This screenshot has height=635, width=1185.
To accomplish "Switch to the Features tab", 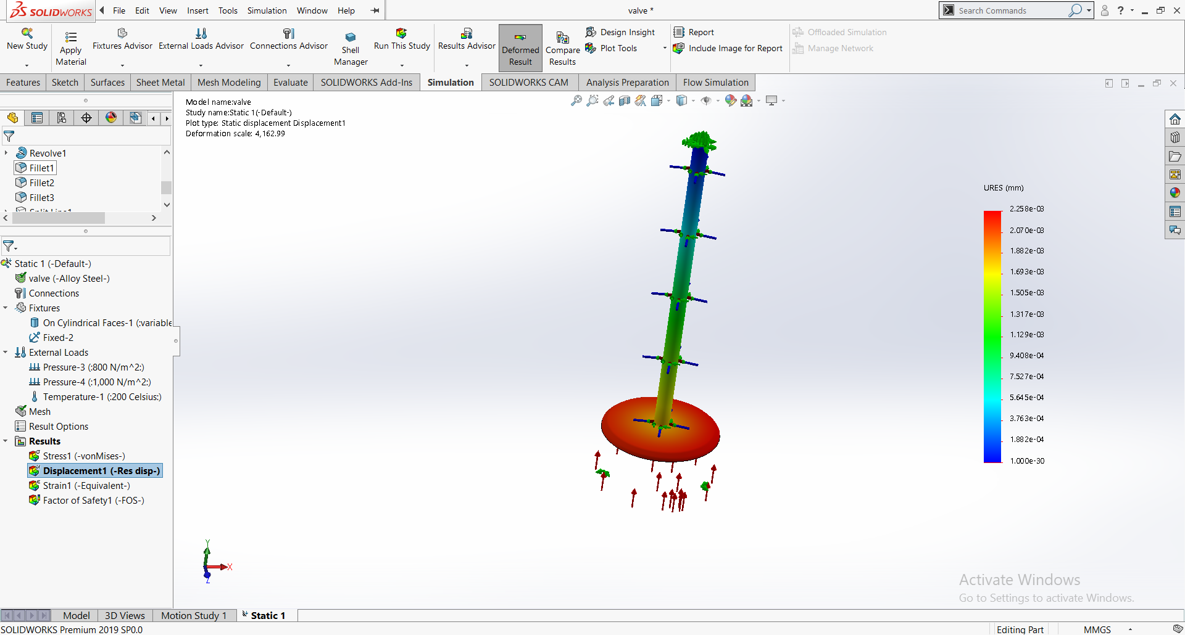I will (23, 83).
